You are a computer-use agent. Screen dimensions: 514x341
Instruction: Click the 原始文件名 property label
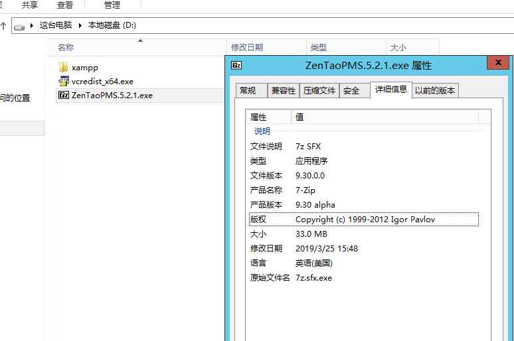click(270, 278)
